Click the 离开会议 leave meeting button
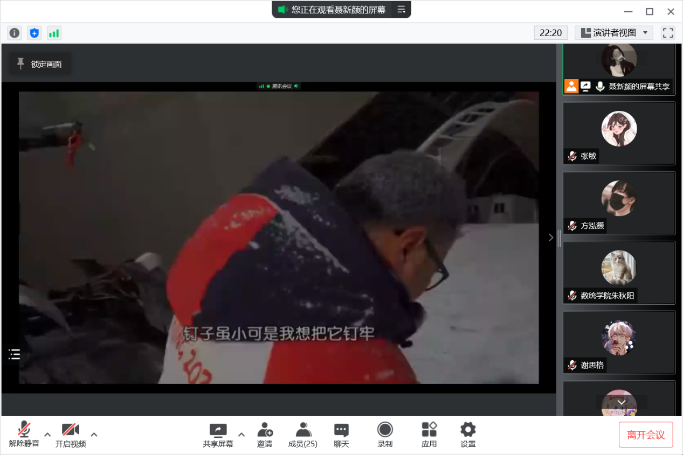The image size is (683, 455). [x=646, y=435]
